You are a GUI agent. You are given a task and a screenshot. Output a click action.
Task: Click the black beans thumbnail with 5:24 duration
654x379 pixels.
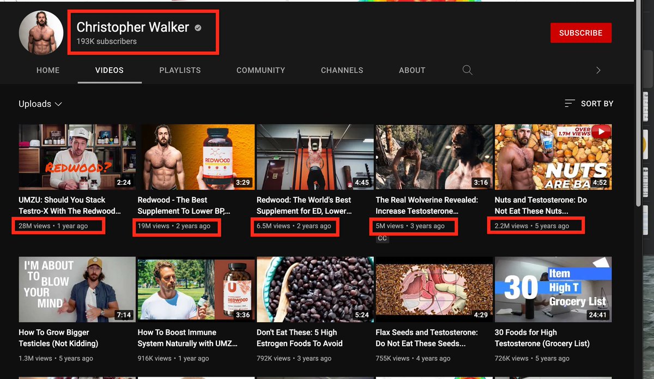pos(315,290)
